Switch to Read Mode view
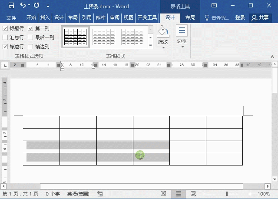 coord(163,194)
